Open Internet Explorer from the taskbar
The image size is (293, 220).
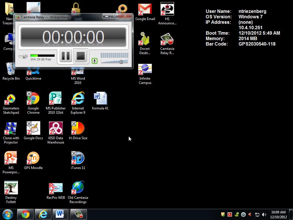[43, 214]
